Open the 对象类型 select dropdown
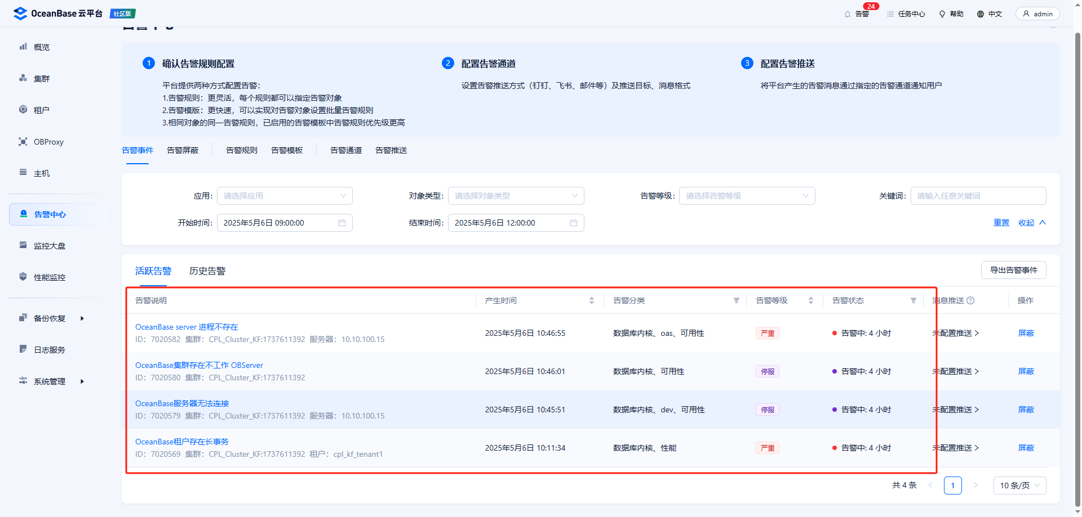The image size is (1082, 517). click(516, 196)
